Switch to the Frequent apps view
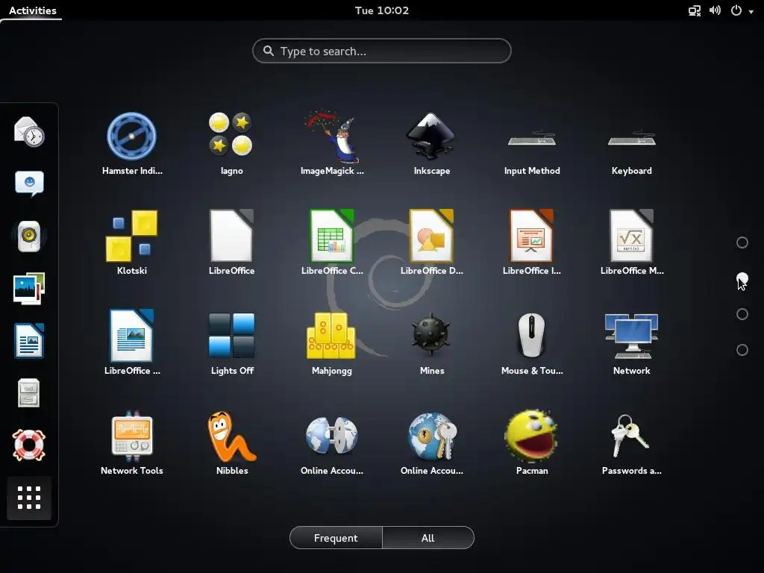Image resolution: width=764 pixels, height=573 pixels. (336, 538)
